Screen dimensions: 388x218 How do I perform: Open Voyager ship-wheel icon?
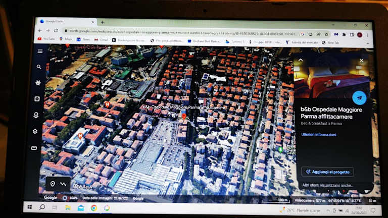tap(38, 83)
